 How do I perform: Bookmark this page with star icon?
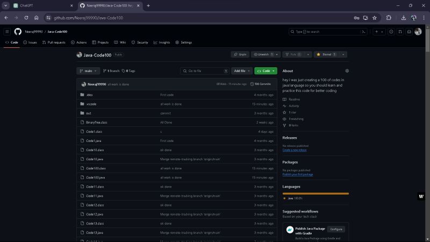(374, 18)
